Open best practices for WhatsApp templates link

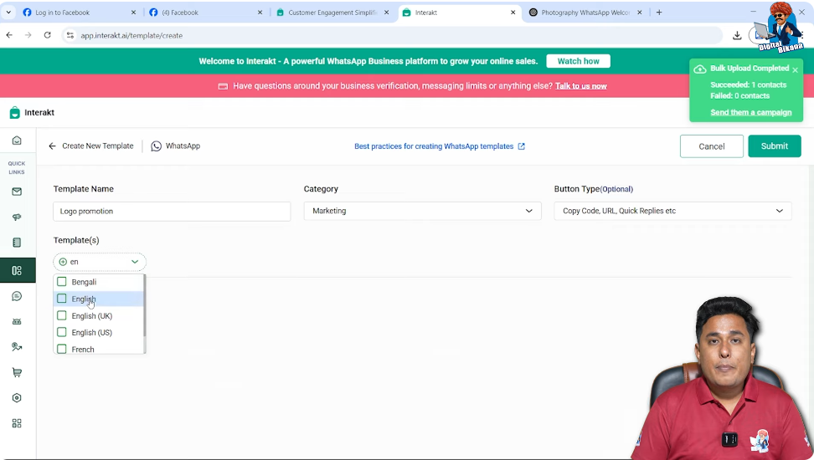[434, 146]
